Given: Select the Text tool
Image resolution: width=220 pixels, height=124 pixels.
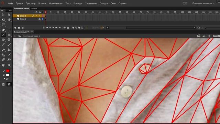Looking at the screenshot, I should 9,30.
